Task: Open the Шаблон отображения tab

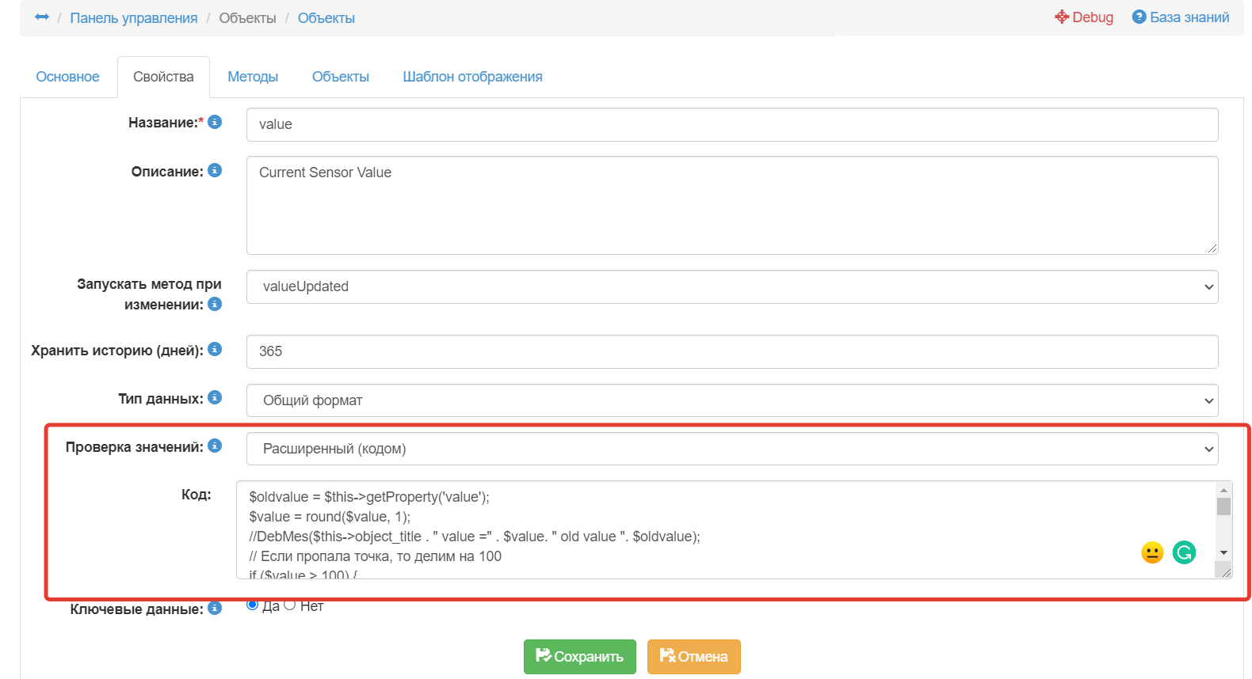Action: tap(472, 77)
